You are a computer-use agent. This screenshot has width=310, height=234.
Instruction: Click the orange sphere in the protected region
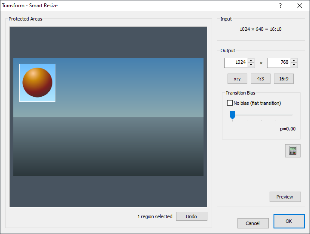tap(37, 82)
